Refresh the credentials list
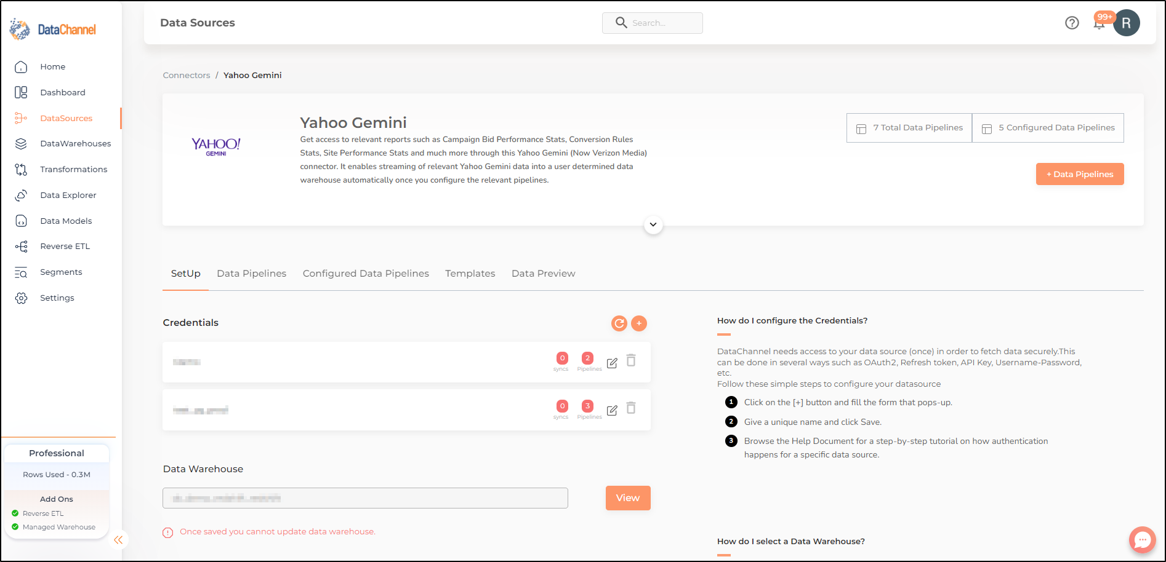Viewport: 1166px width, 562px height. [x=619, y=323]
